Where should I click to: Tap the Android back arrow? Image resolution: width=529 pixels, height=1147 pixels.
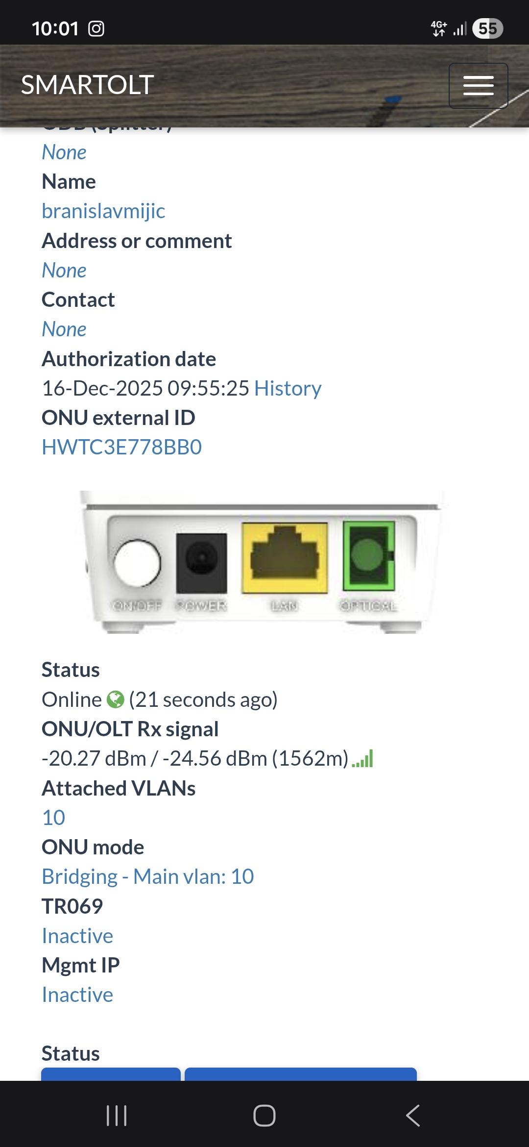tap(412, 1116)
